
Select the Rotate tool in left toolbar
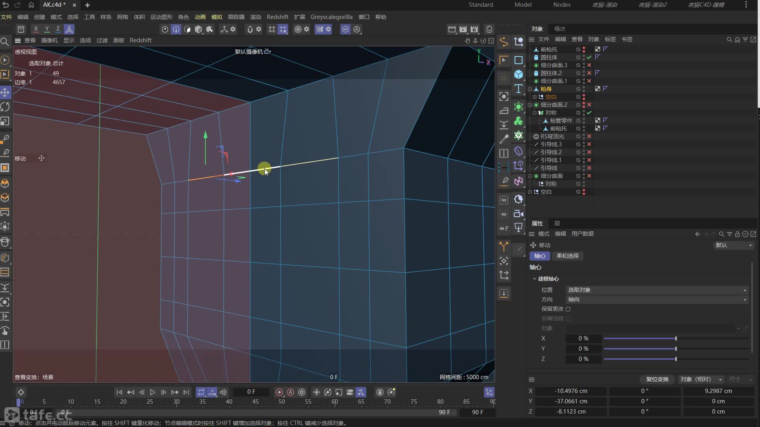(5, 107)
